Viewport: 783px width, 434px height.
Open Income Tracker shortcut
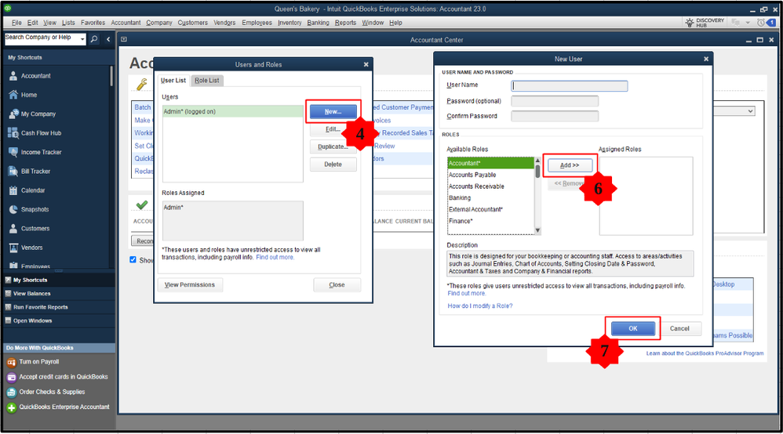41,152
